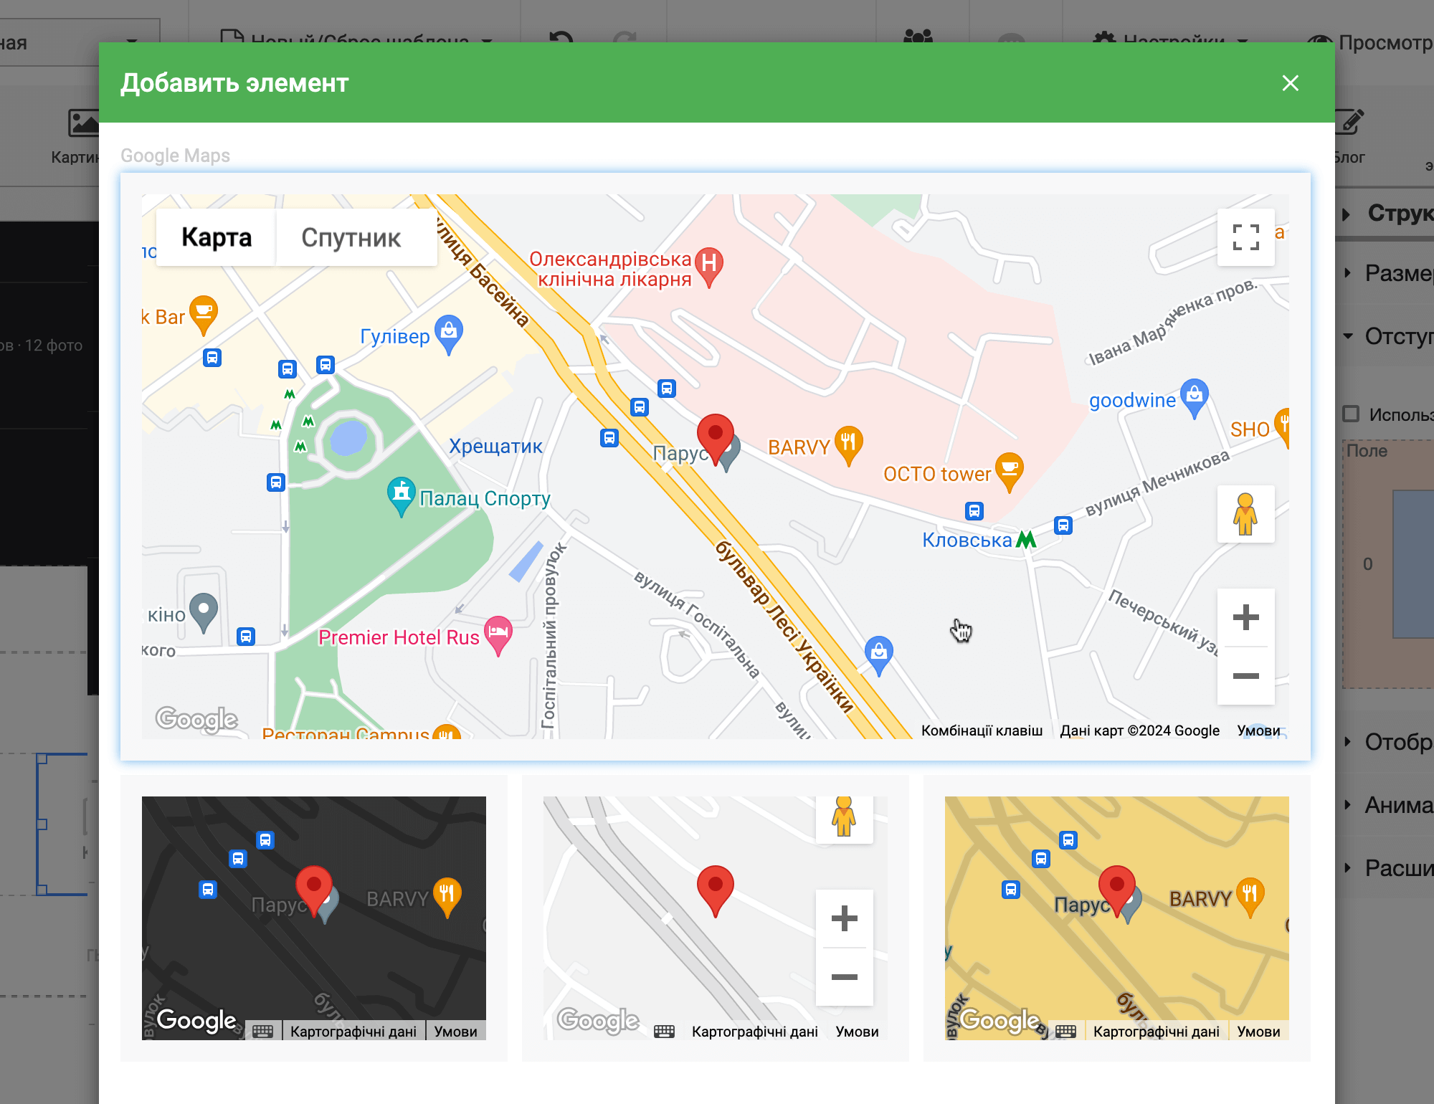Open the Новый/Сброс шаблона dropdown
This screenshot has height=1104, width=1434.
point(356,40)
